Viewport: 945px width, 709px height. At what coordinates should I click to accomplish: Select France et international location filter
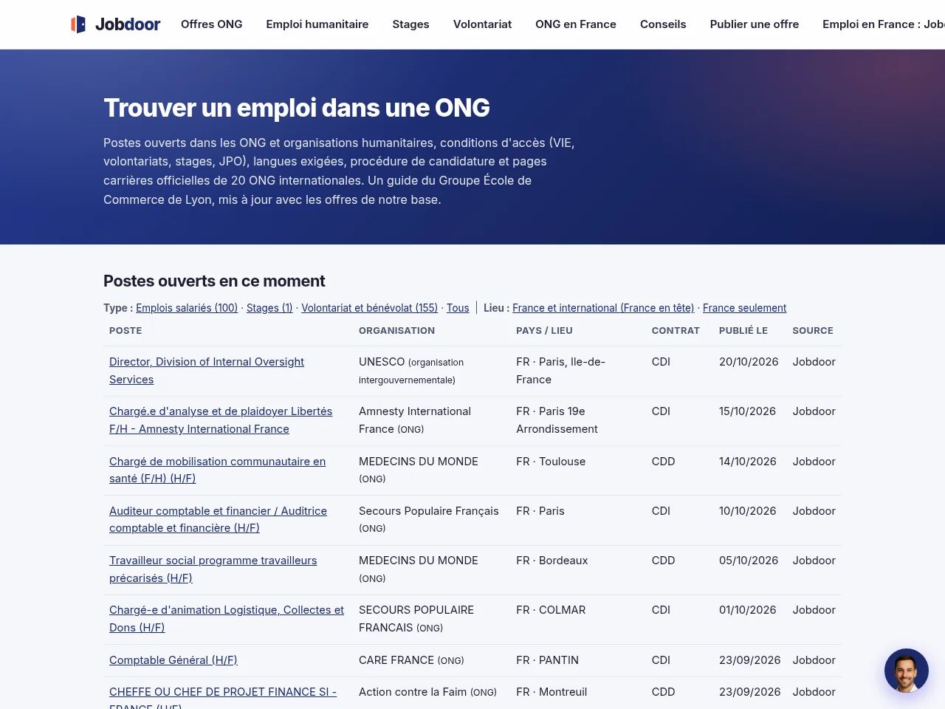(x=603, y=308)
